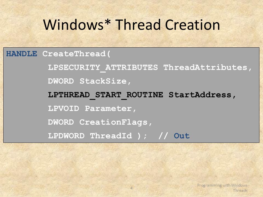Click the 'LPVOID' type text
This screenshot has width=263, height=197.
[63, 109]
